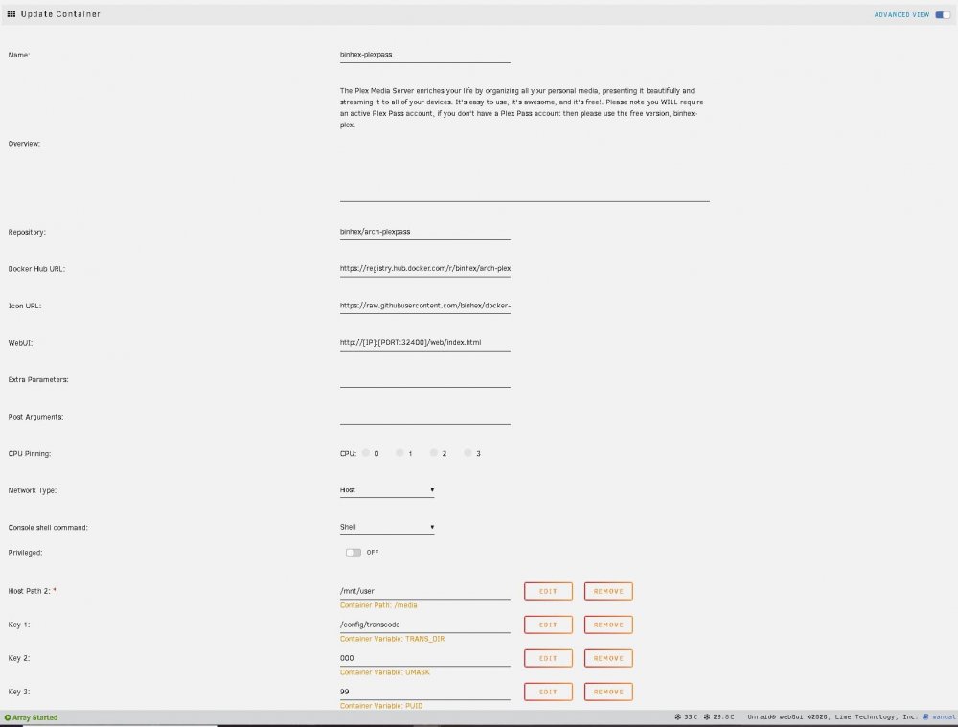
Task: Edit the Host Path 2 value /mnt/user
Action: point(424,591)
